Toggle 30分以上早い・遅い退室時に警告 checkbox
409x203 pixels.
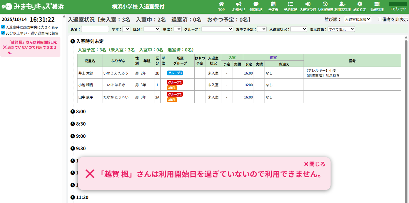[x=3, y=33]
